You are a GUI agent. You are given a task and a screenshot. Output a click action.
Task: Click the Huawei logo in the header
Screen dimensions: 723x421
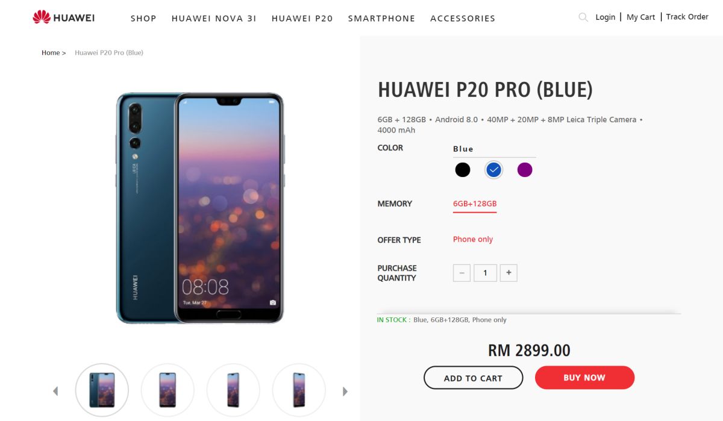(x=63, y=17)
